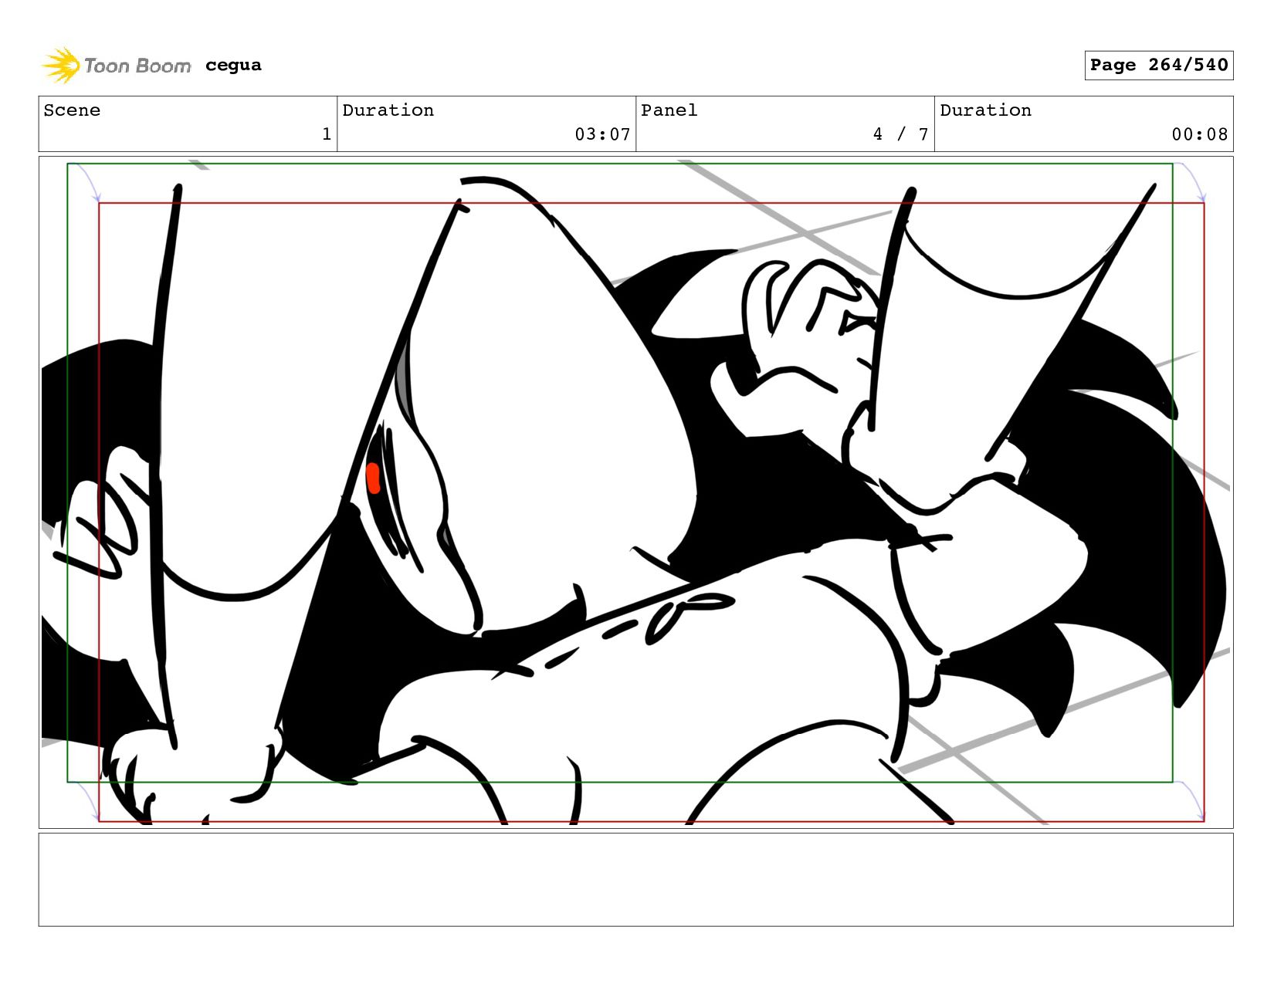The height and width of the screenshot is (984, 1274).
Task: Click the 'Panel' header label
Action: [x=669, y=110]
